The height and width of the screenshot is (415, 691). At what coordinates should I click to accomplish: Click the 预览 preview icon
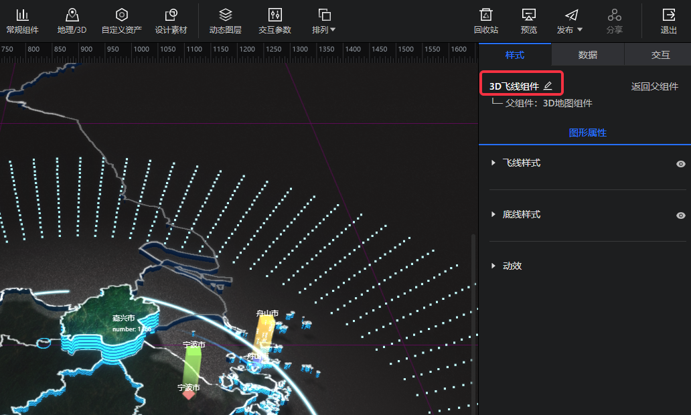(529, 15)
